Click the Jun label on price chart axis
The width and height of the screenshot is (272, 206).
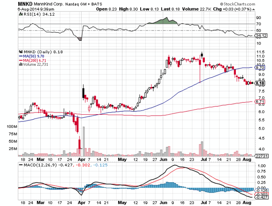pos(163,160)
